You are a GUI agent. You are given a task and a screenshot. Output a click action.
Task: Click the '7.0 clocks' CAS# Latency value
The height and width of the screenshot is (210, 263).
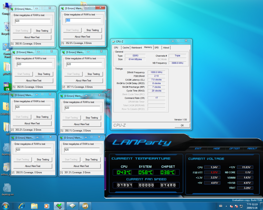156,80
